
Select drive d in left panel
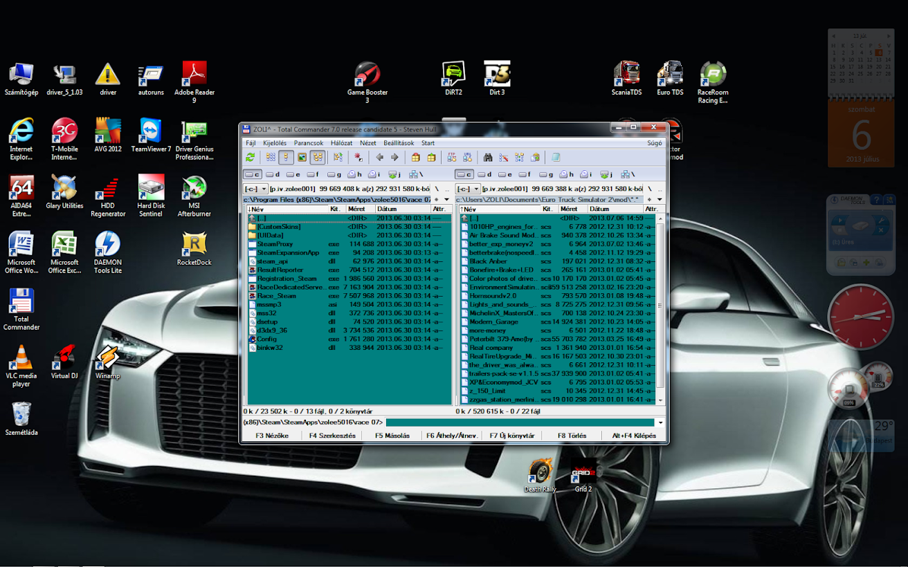click(273, 175)
